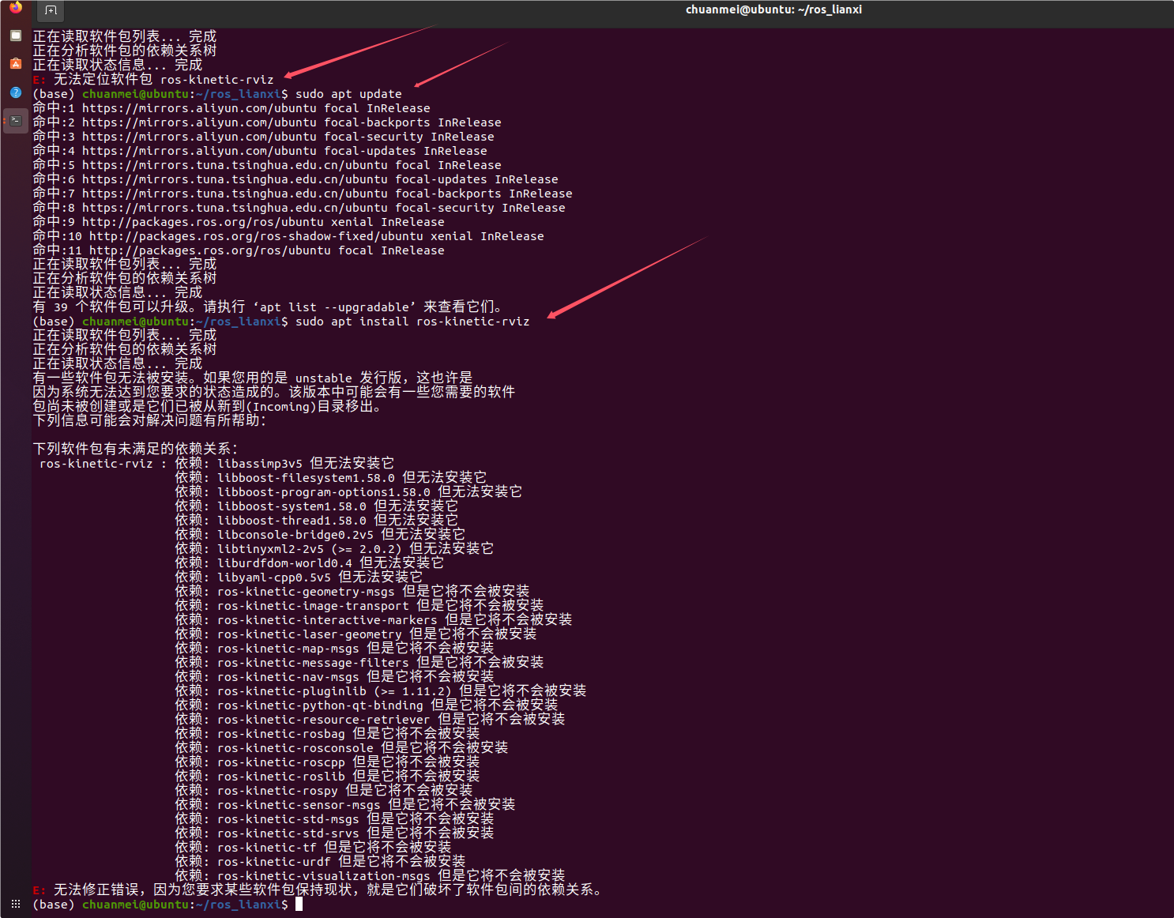The width and height of the screenshot is (1174, 918).
Task: Click the orange running-app indicator dots beside Terminal
Action: (6, 121)
